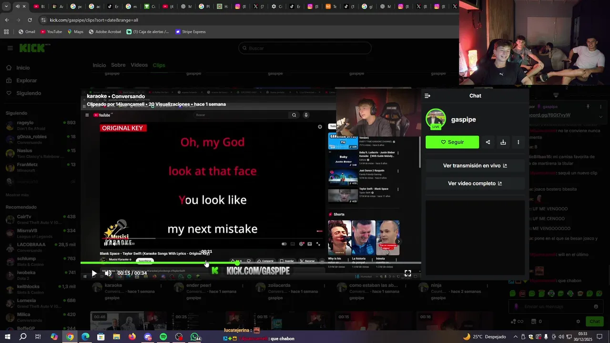The height and width of the screenshot is (343, 610).
Task: Open the Caja de alertas bookmark
Action: point(148,32)
